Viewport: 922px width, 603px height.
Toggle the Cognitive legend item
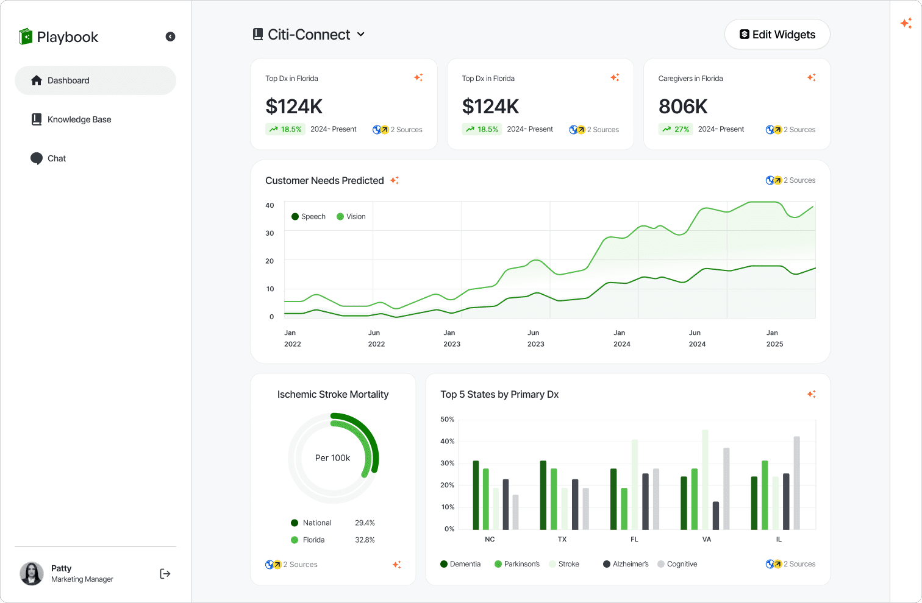pyautogui.click(x=677, y=564)
